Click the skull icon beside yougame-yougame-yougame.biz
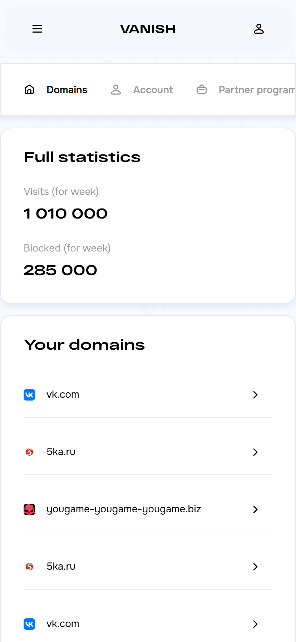 [x=29, y=509]
